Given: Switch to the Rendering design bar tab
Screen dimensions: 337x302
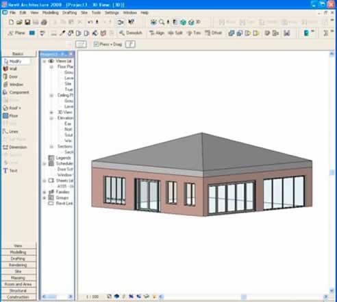Looking at the screenshot, I should [18, 265].
